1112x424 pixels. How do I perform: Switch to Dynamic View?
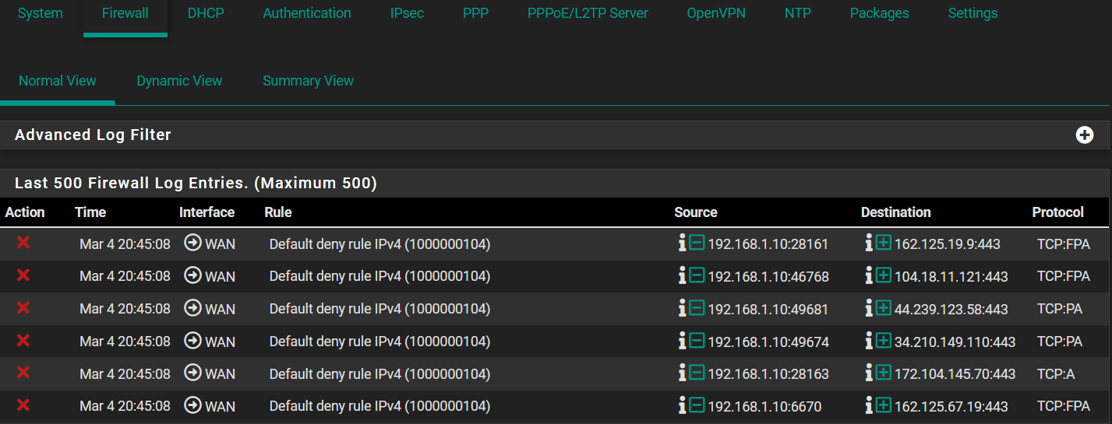[x=179, y=81]
